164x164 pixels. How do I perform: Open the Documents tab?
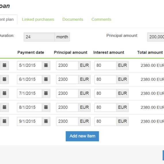point(73,20)
